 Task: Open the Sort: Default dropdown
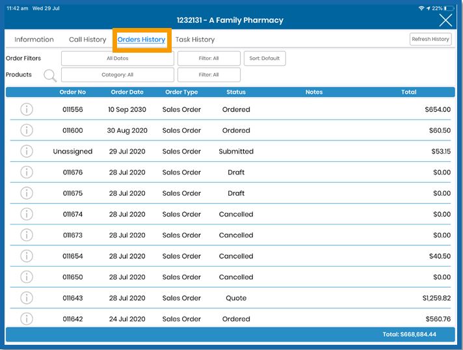[265, 58]
